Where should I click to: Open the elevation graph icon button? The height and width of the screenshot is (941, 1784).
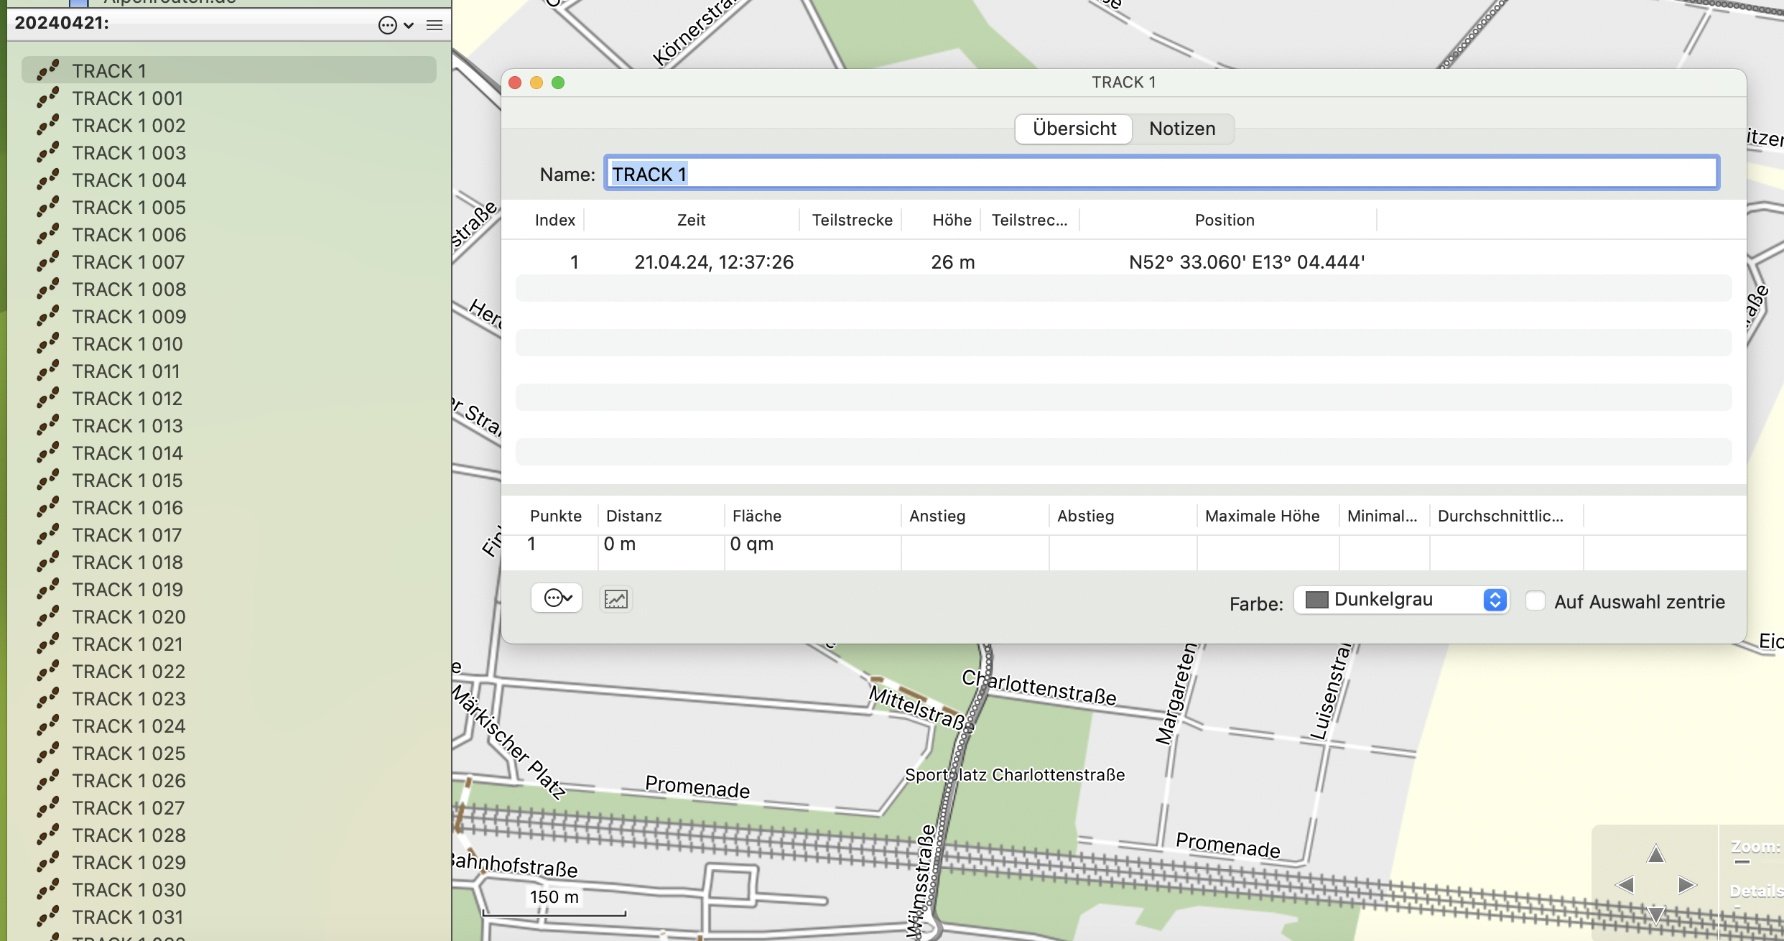point(615,598)
